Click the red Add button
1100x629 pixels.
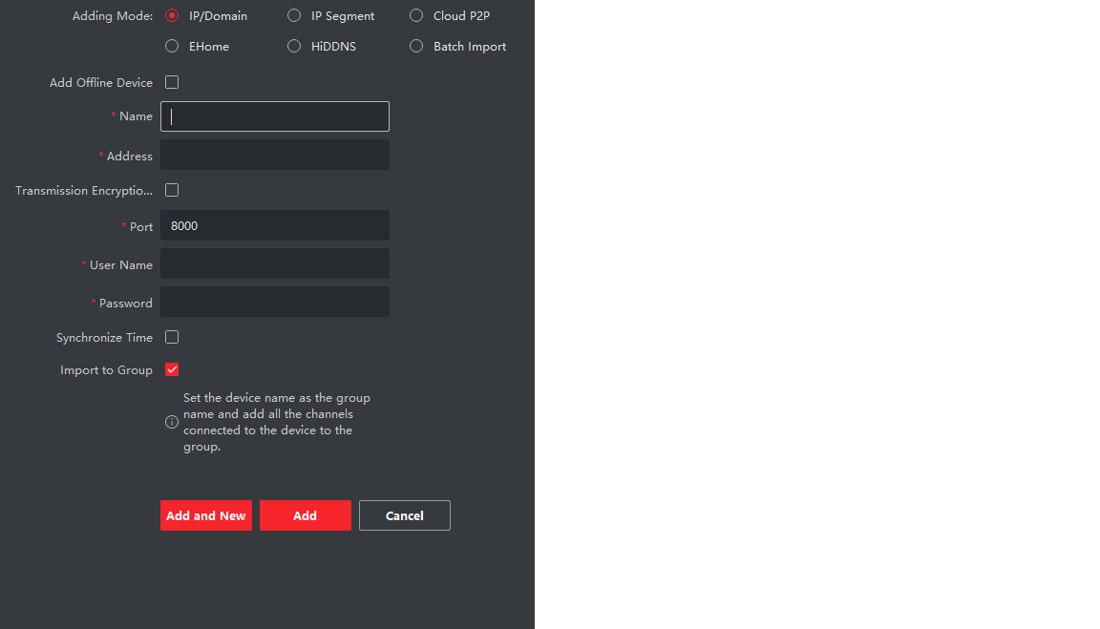(305, 515)
